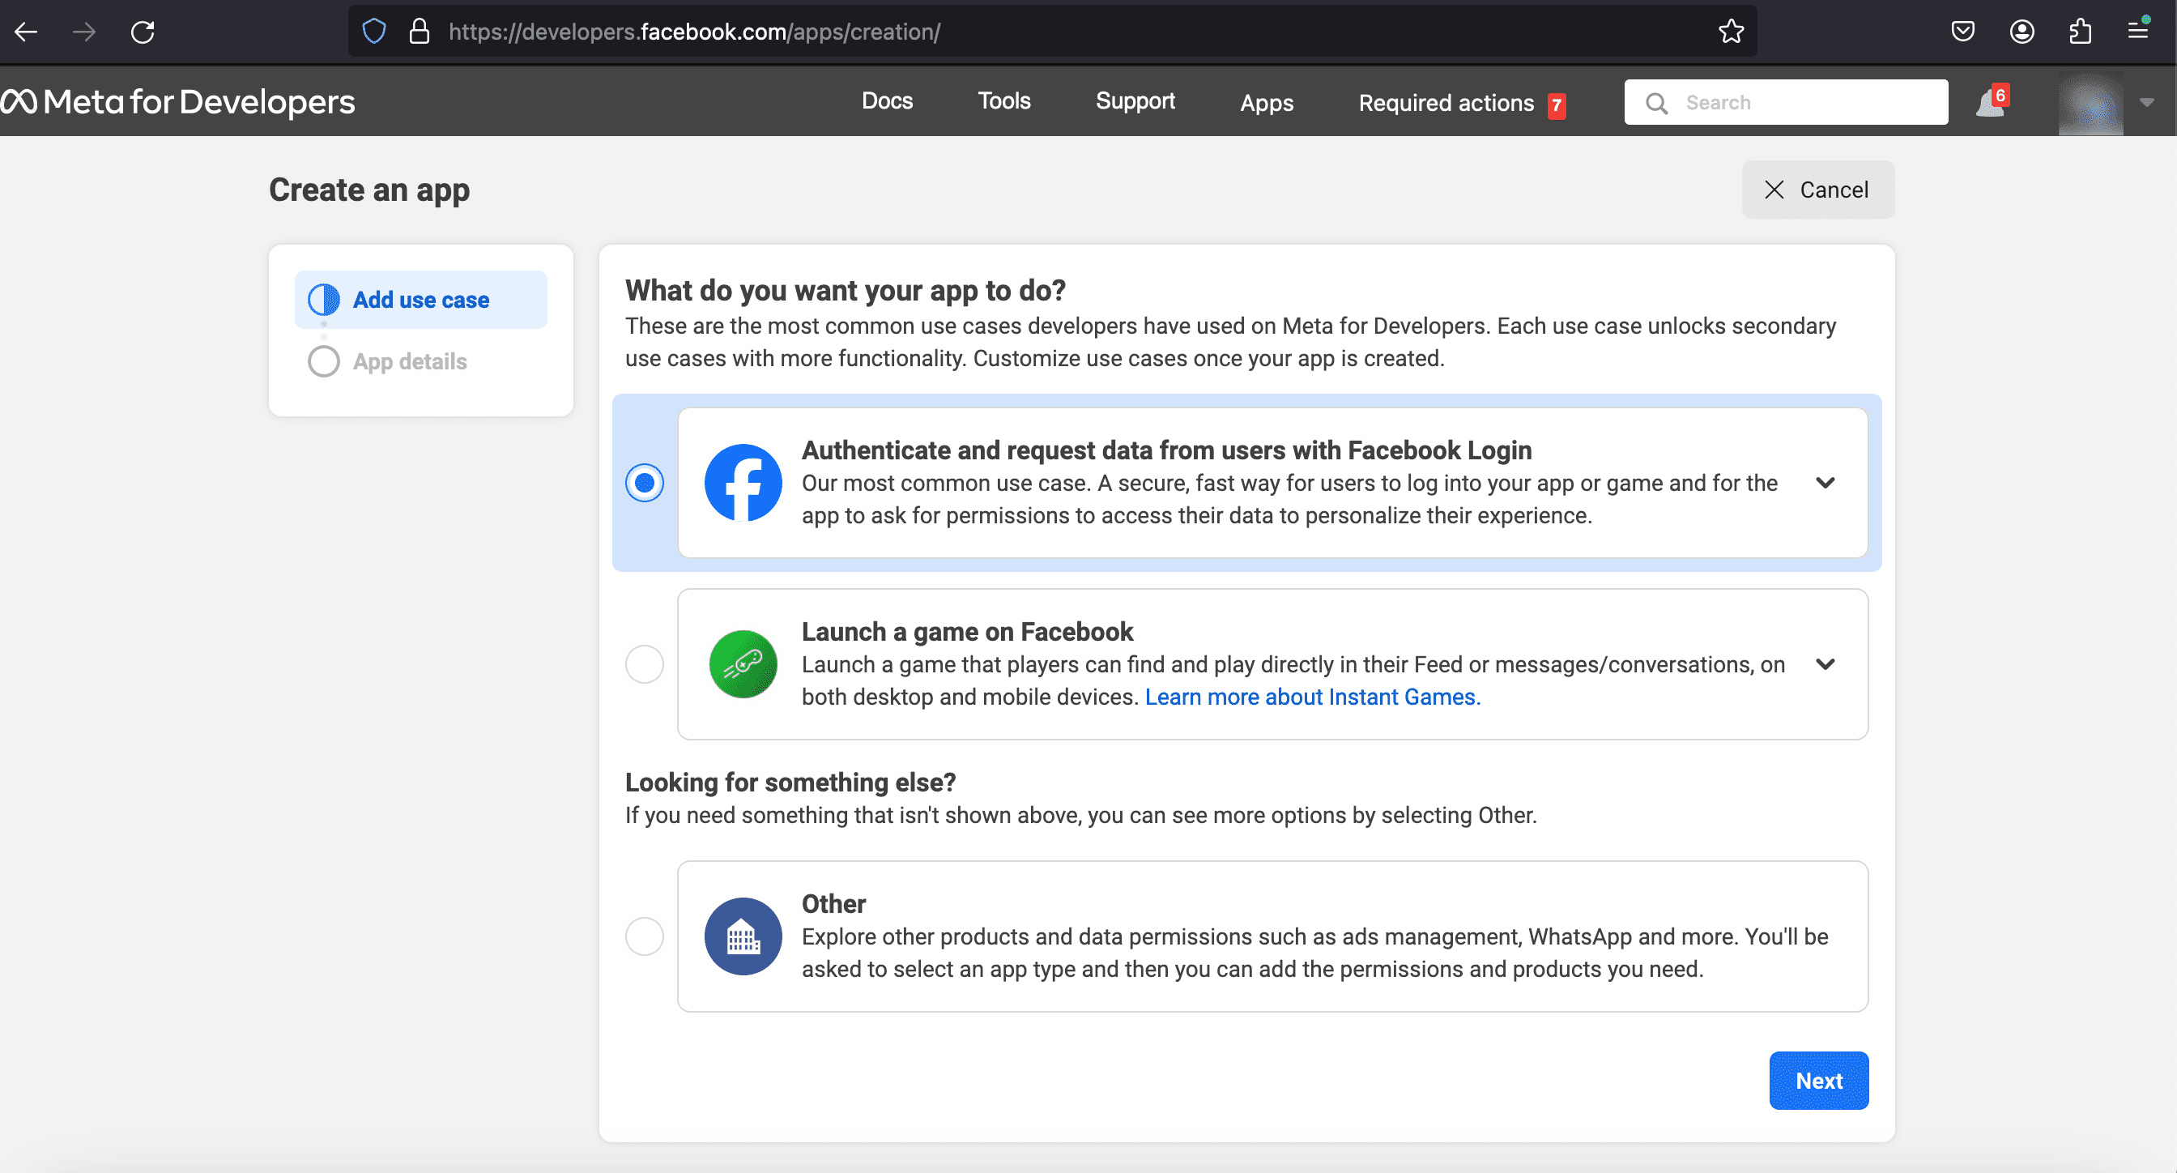
Task: Click the Other use case building icon
Action: pyautogui.click(x=743, y=936)
